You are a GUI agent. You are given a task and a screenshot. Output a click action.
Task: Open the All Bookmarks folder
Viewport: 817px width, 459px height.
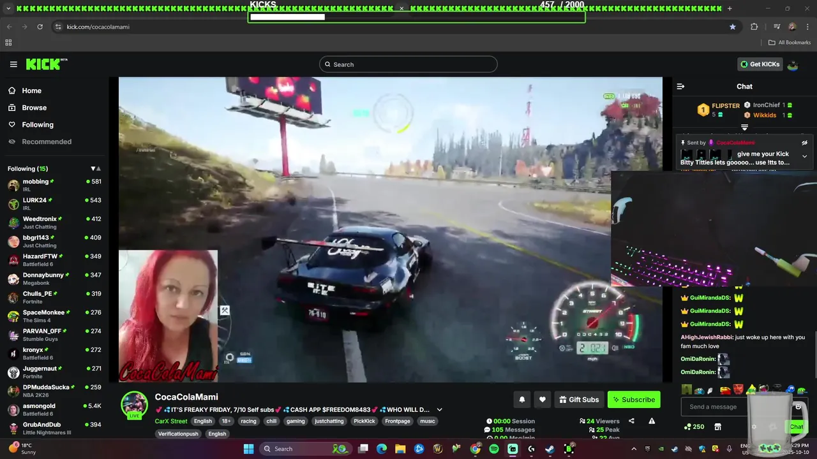pos(790,43)
